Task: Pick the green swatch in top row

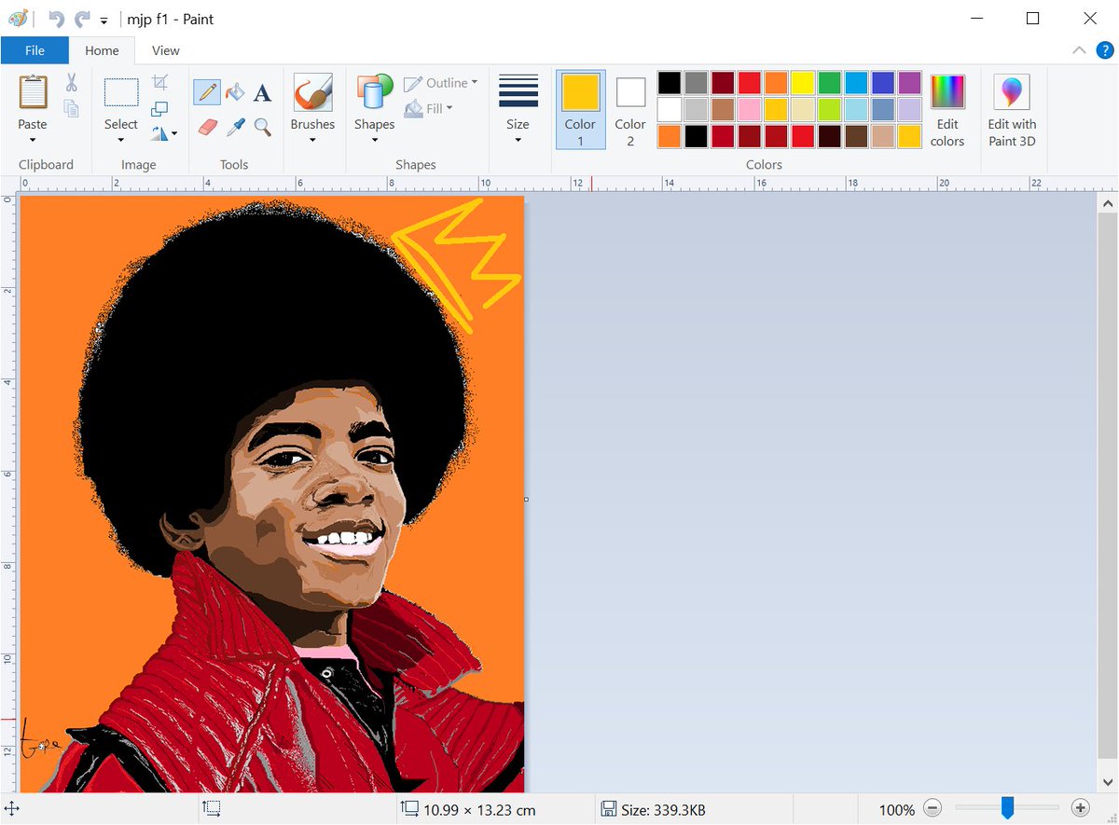Action: coord(830,83)
